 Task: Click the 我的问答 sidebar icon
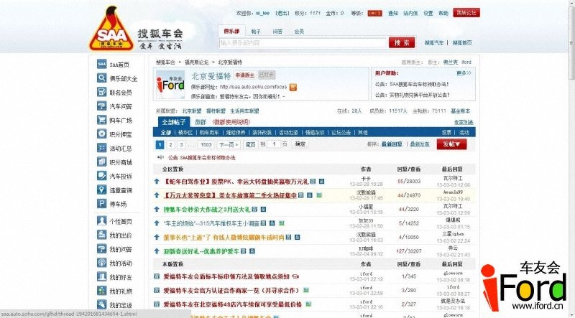pyautogui.click(x=101, y=249)
